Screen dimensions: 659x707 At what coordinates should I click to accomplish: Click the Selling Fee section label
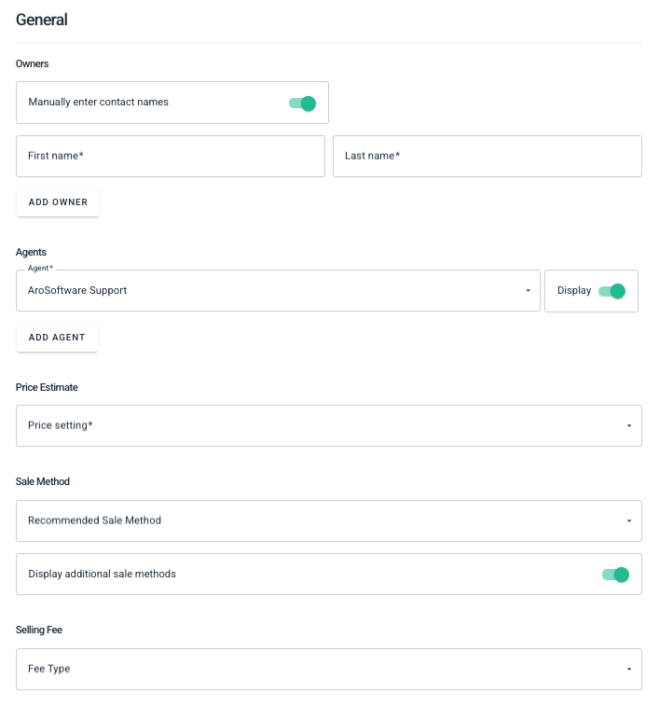39,630
